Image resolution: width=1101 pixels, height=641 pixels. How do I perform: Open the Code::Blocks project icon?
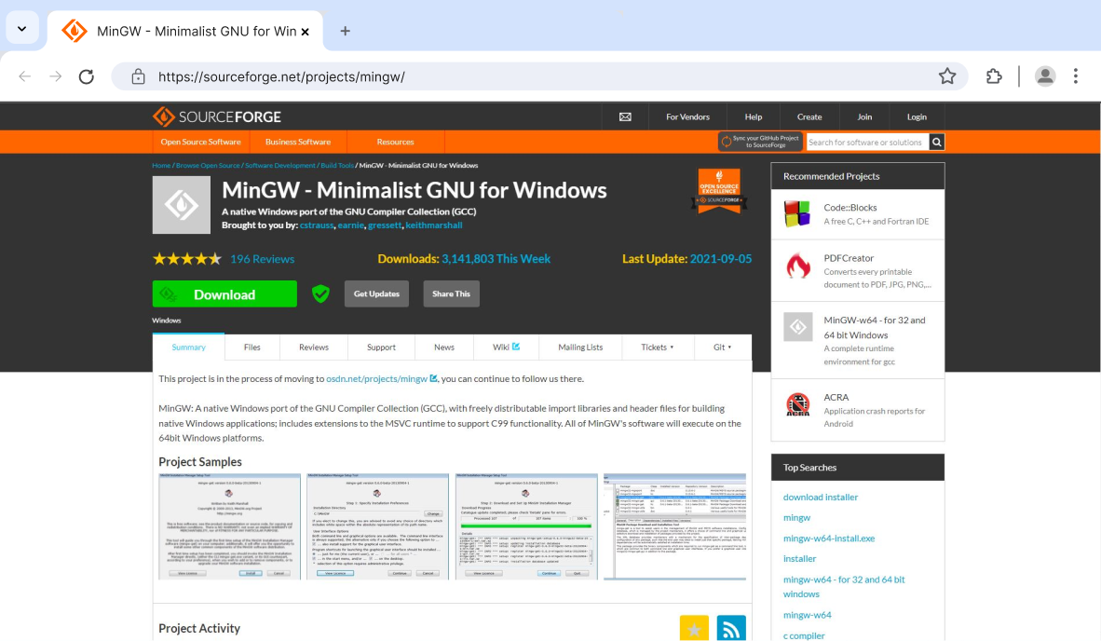pyautogui.click(x=797, y=214)
